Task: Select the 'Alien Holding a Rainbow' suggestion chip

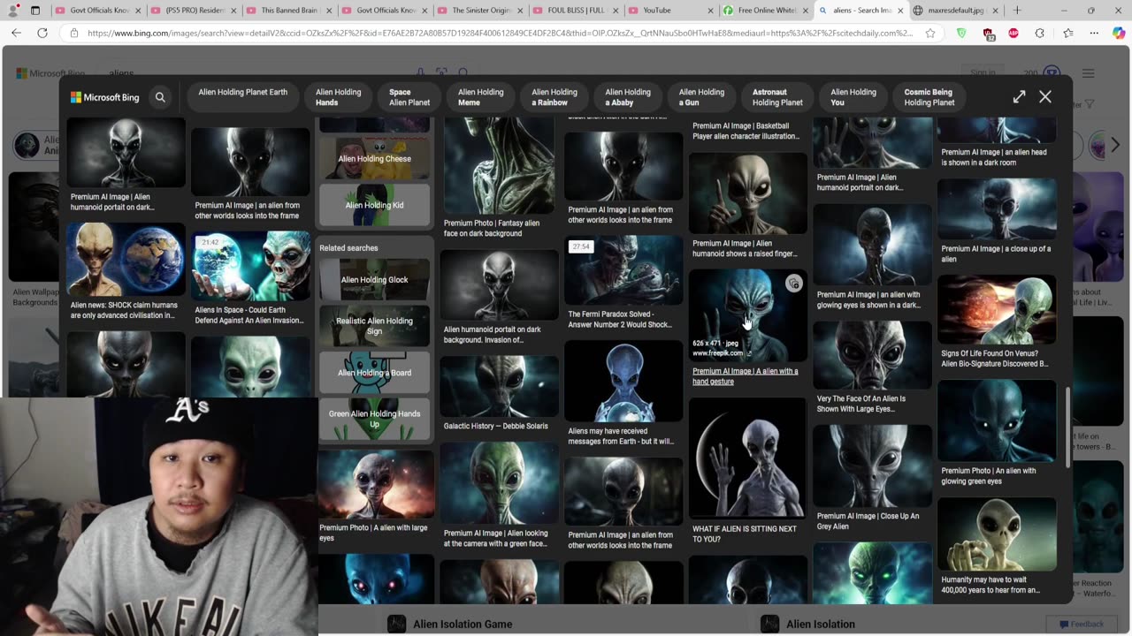Action: [555, 97]
